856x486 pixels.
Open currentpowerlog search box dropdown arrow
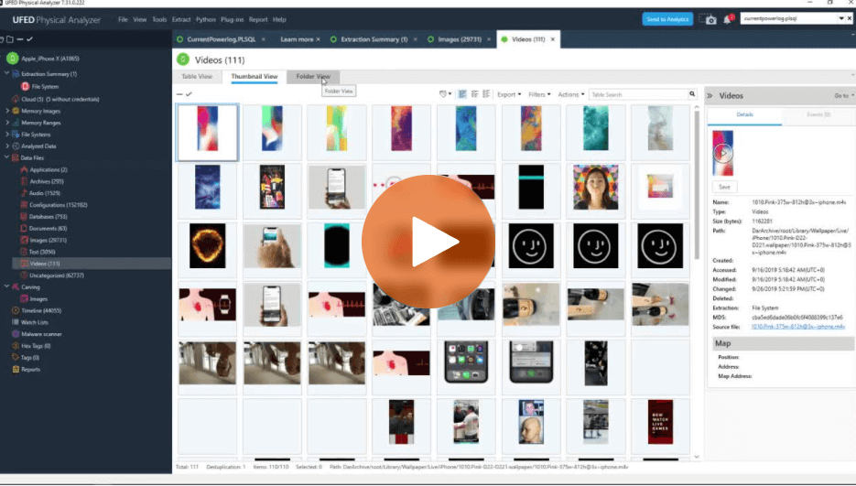pos(841,18)
